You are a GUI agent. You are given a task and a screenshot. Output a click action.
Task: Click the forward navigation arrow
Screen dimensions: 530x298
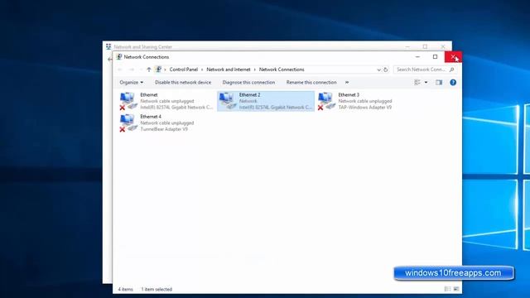[x=132, y=70]
